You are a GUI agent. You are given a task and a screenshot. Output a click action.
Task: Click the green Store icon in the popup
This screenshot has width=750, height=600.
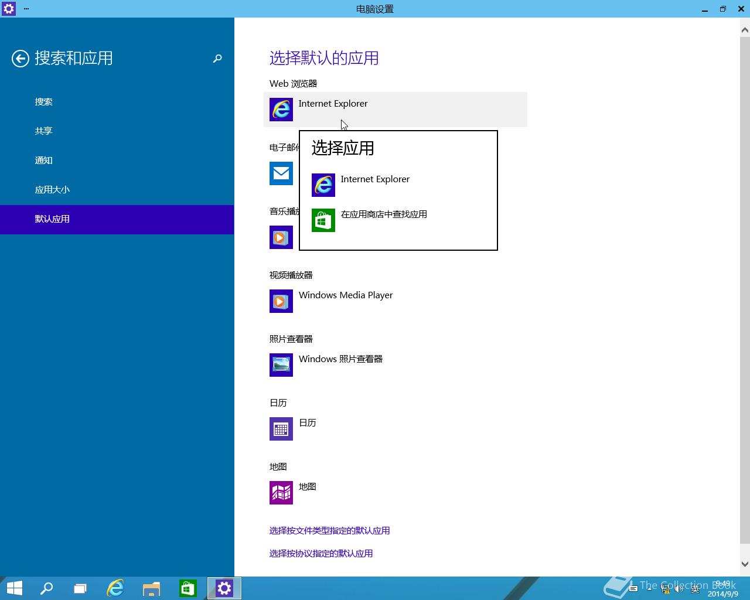click(x=323, y=220)
